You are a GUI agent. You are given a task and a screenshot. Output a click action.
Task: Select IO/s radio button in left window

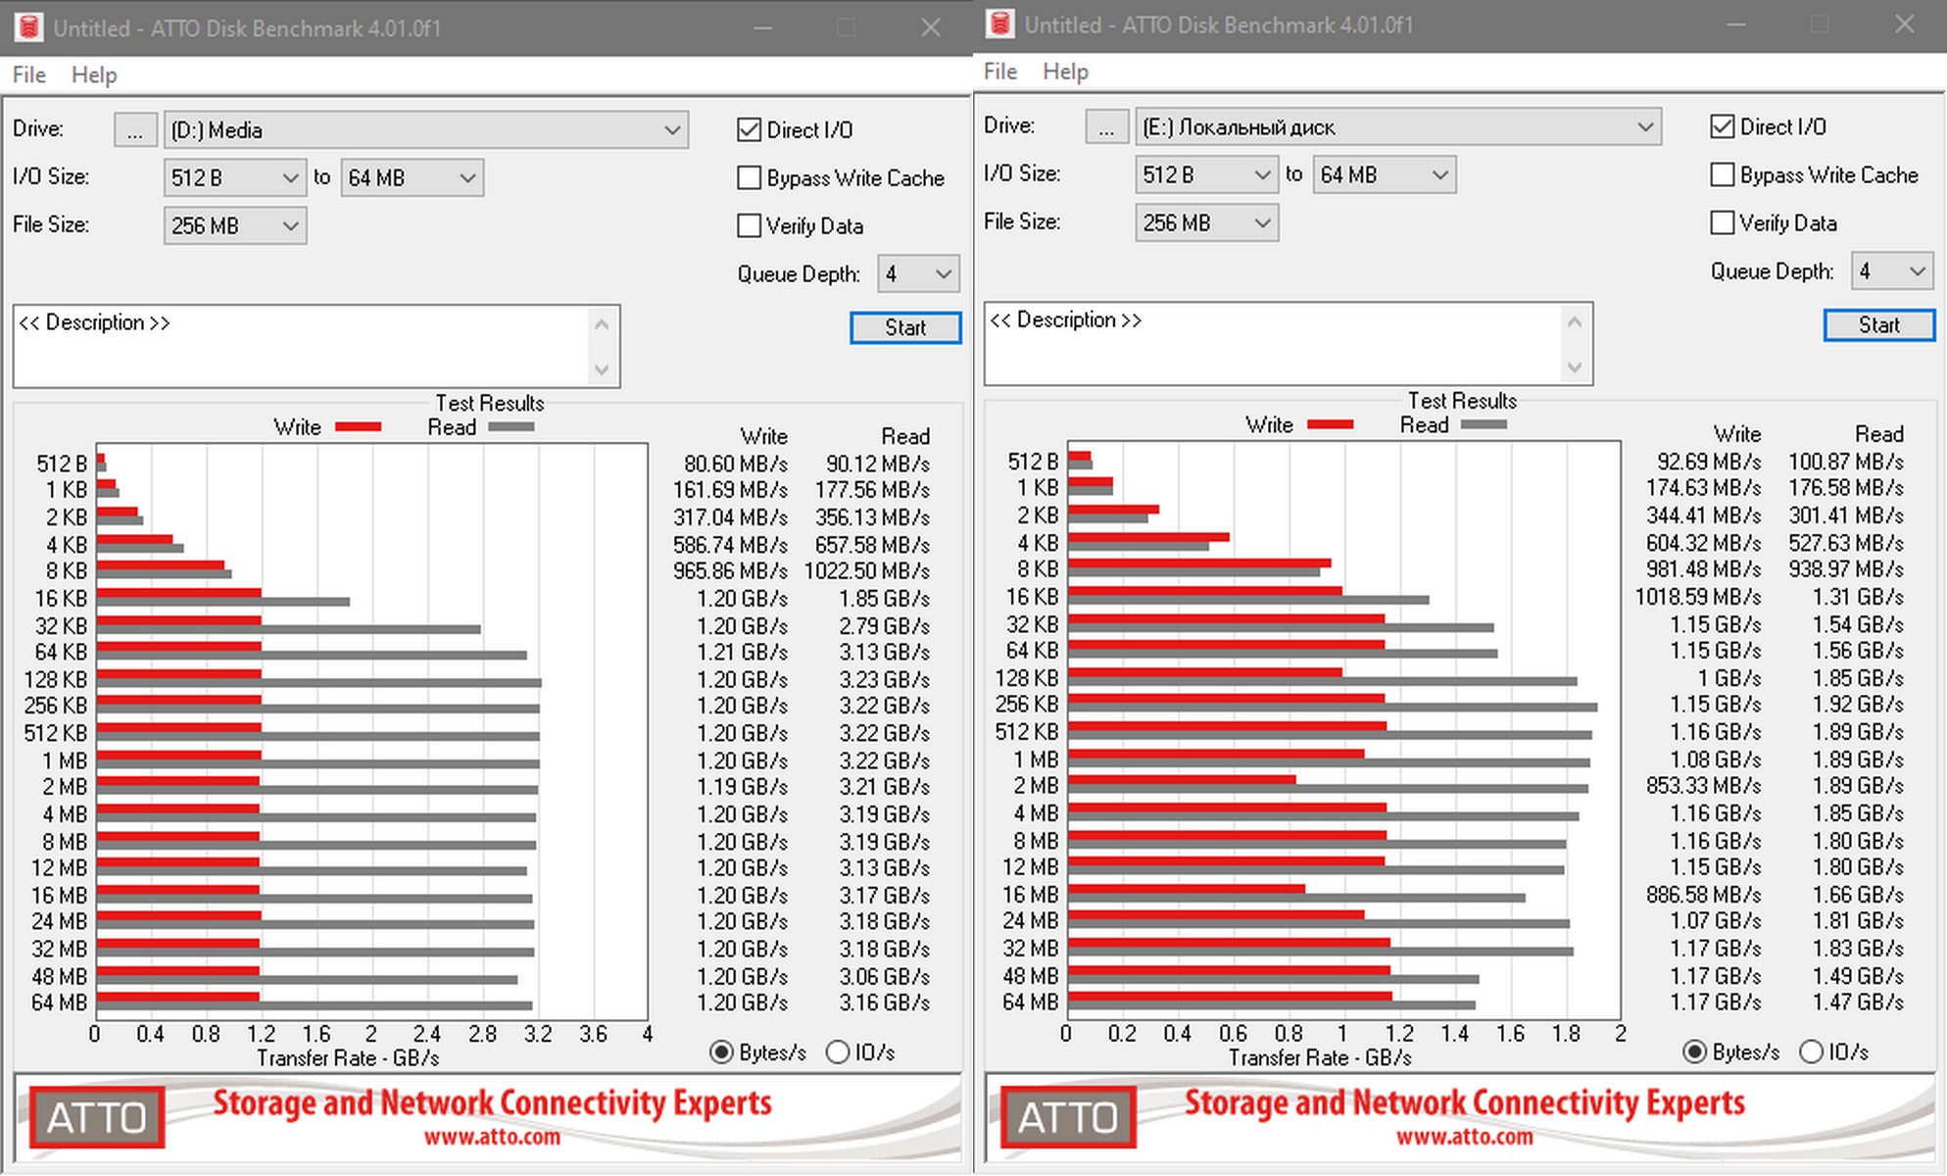click(x=838, y=1053)
